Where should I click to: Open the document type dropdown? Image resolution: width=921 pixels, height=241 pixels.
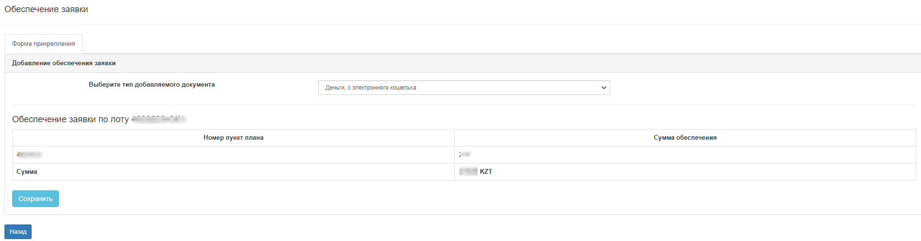[463, 88]
